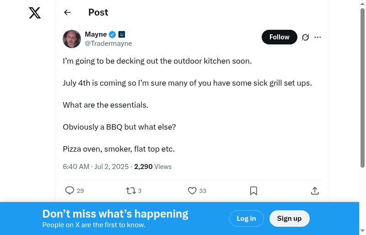Screen dimensions: 366x235
Task: Open the @Tradermayne profile handle
Action: coord(108,44)
